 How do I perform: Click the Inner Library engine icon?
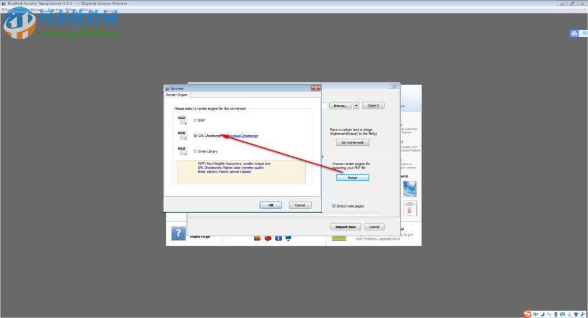coord(182,151)
